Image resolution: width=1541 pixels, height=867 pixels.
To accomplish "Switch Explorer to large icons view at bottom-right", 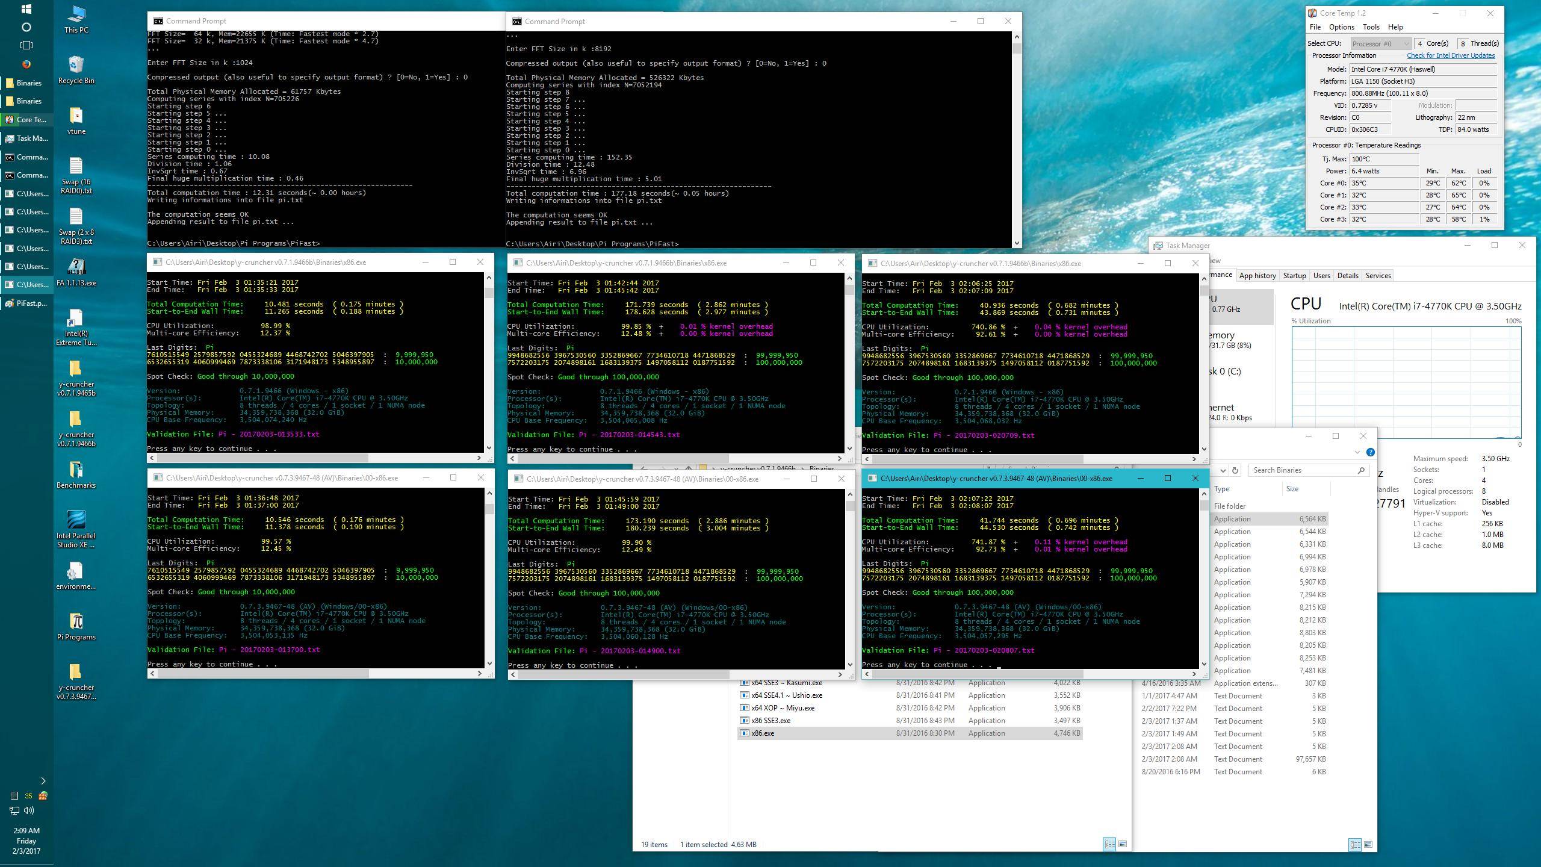I will [1368, 845].
